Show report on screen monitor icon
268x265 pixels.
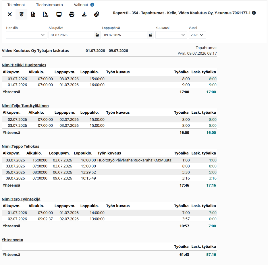(x=59, y=14)
